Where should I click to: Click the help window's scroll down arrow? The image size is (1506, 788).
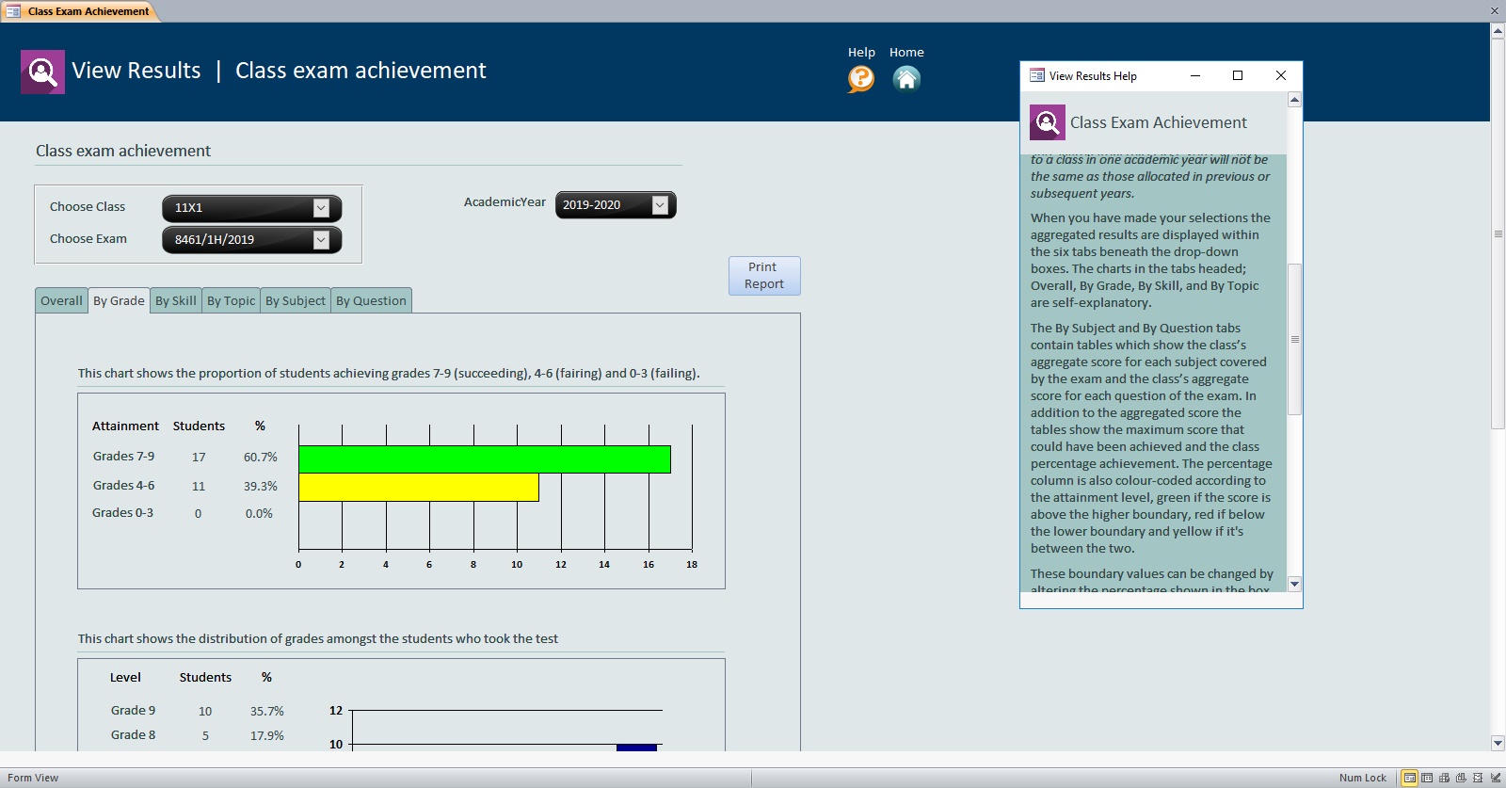(1294, 584)
